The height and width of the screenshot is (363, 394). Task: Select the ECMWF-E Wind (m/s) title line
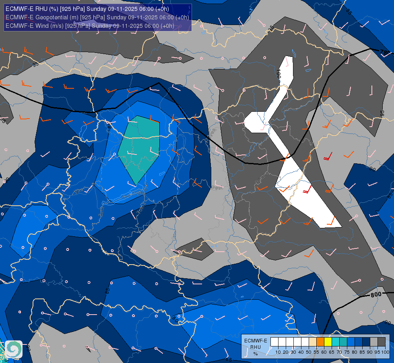click(90, 26)
